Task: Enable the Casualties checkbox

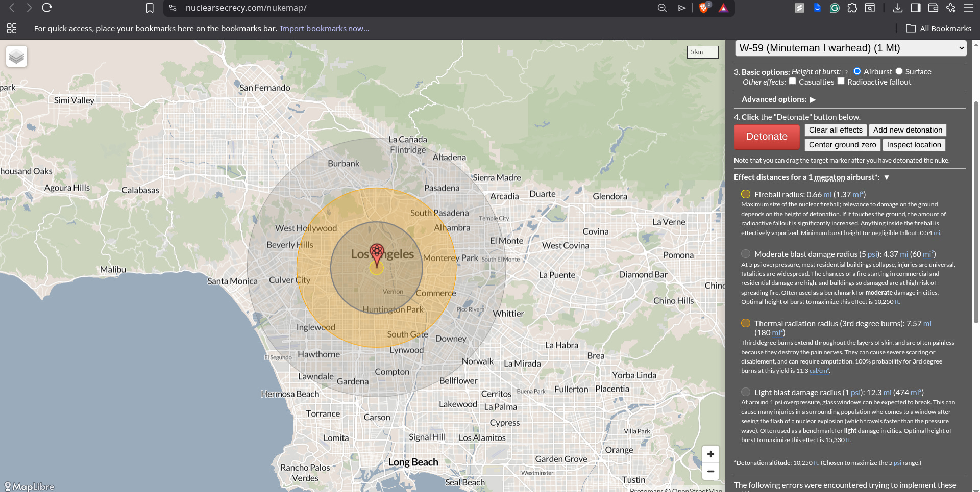Action: point(792,81)
